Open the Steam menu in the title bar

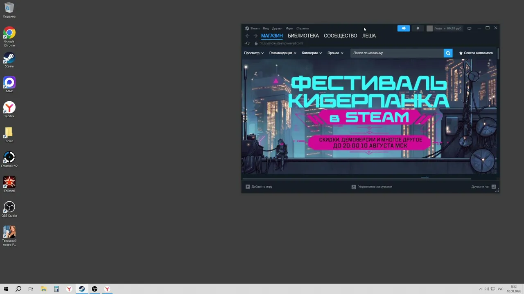pyautogui.click(x=255, y=29)
